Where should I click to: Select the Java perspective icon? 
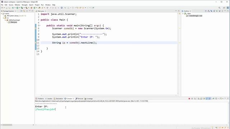coord(228,8)
